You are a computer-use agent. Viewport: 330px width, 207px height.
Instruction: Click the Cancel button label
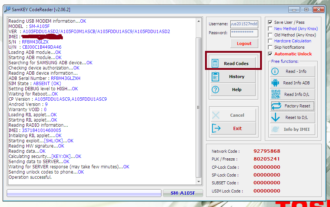pyautogui.click(x=237, y=115)
